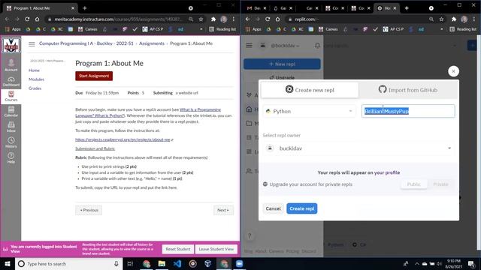Go to Next assignment
The image size is (481, 270).
[223, 210]
